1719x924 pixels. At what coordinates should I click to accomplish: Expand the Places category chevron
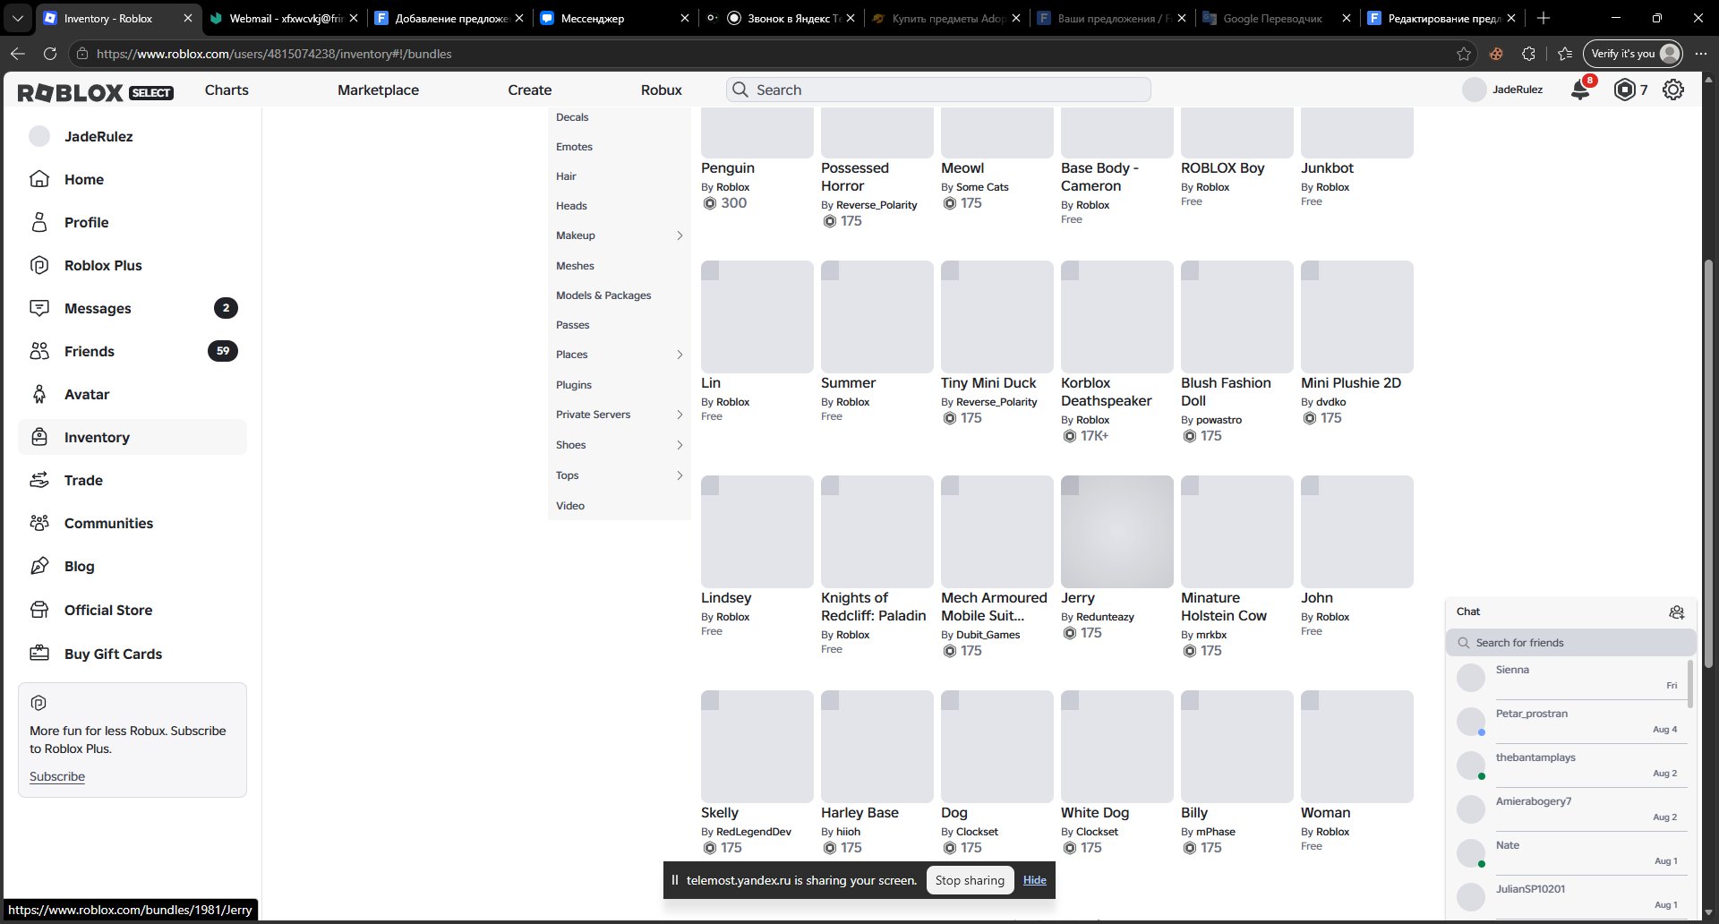680,355
